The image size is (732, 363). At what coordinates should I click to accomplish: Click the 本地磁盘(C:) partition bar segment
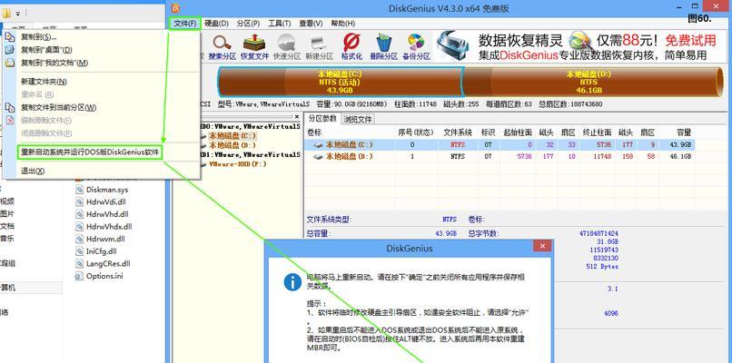click(x=340, y=82)
